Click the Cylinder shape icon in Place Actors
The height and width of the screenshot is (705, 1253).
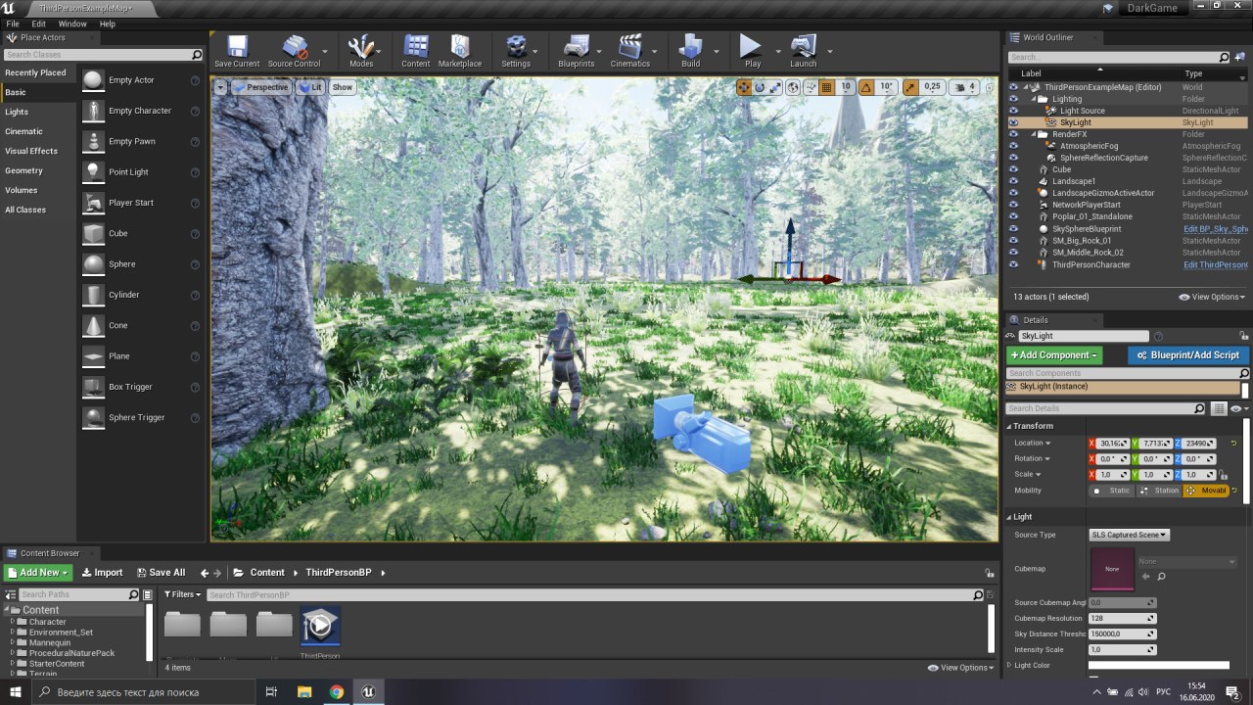click(x=93, y=295)
